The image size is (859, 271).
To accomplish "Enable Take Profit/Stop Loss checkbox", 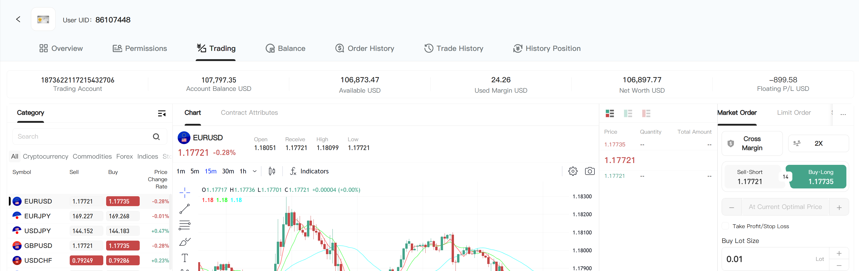I will [x=726, y=226].
